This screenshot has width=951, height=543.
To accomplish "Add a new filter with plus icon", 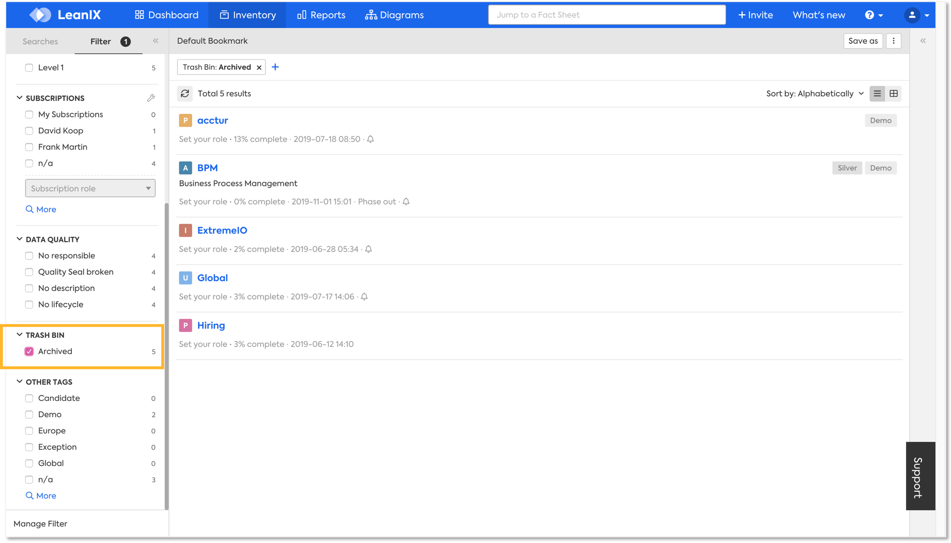I will [x=275, y=67].
